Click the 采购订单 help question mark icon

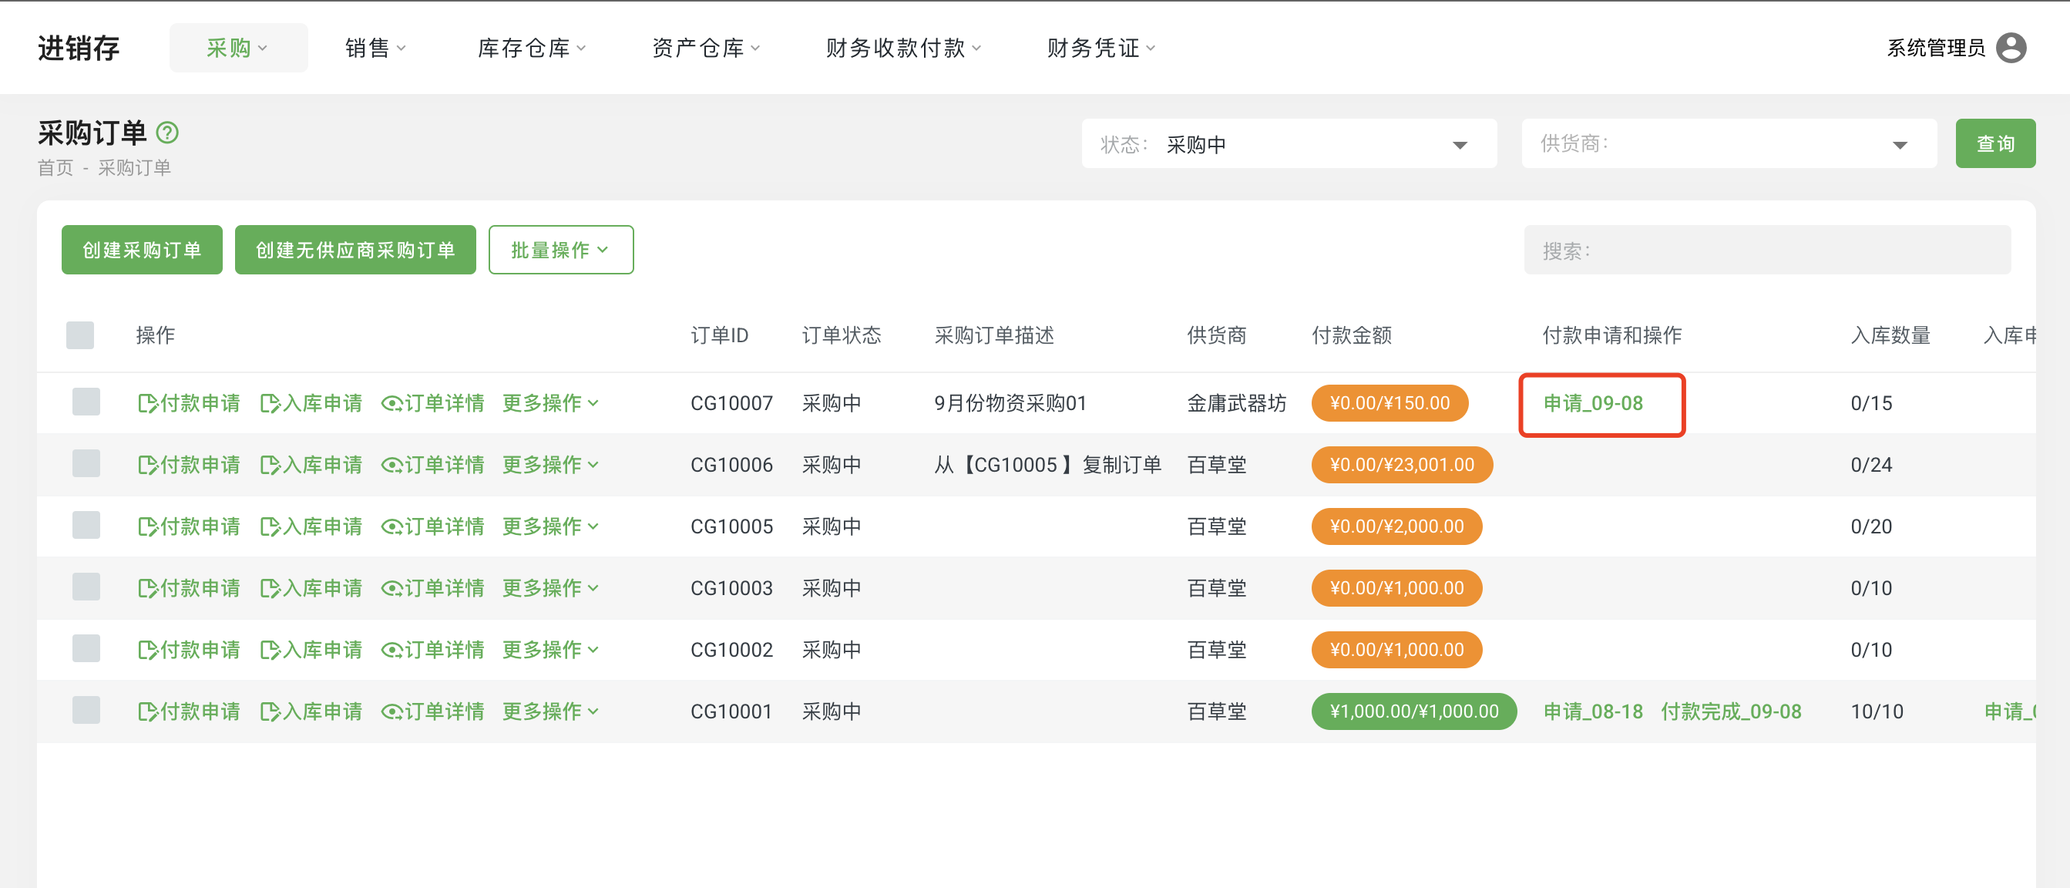tap(166, 131)
